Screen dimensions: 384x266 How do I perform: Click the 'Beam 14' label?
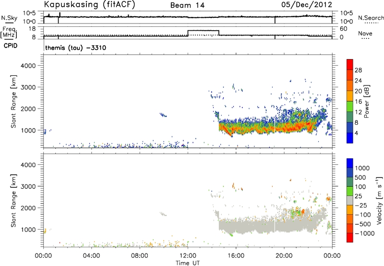(x=187, y=5)
